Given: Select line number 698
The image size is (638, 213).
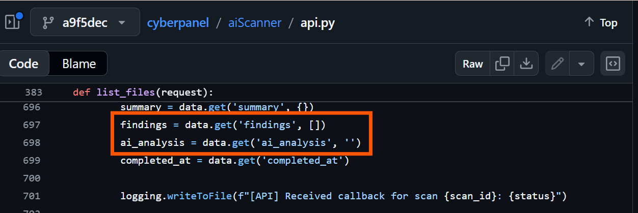Looking at the screenshot, I should click(x=32, y=143).
